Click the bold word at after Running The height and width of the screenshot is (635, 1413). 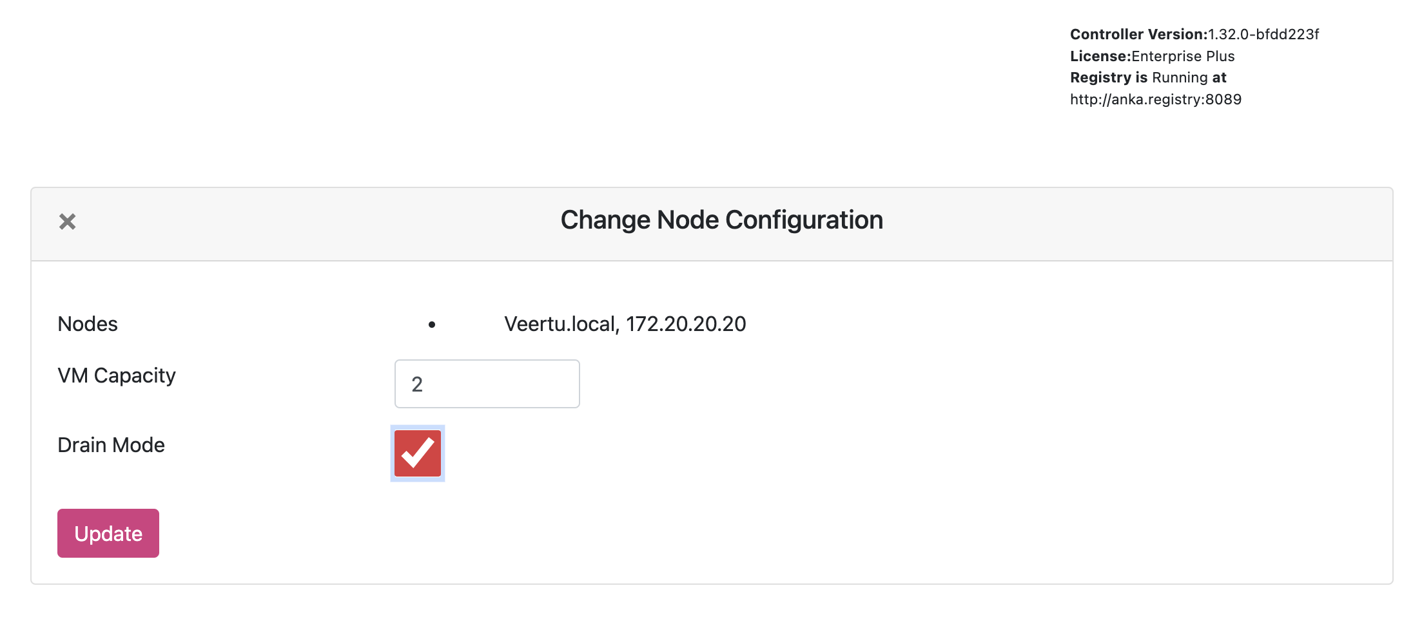tap(1219, 77)
